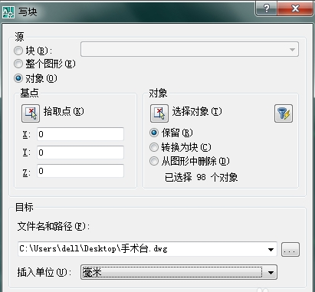Image resolution: width=315 pixels, height=292 pixels.
Task: Click the select objects icon button
Action: (x=159, y=113)
